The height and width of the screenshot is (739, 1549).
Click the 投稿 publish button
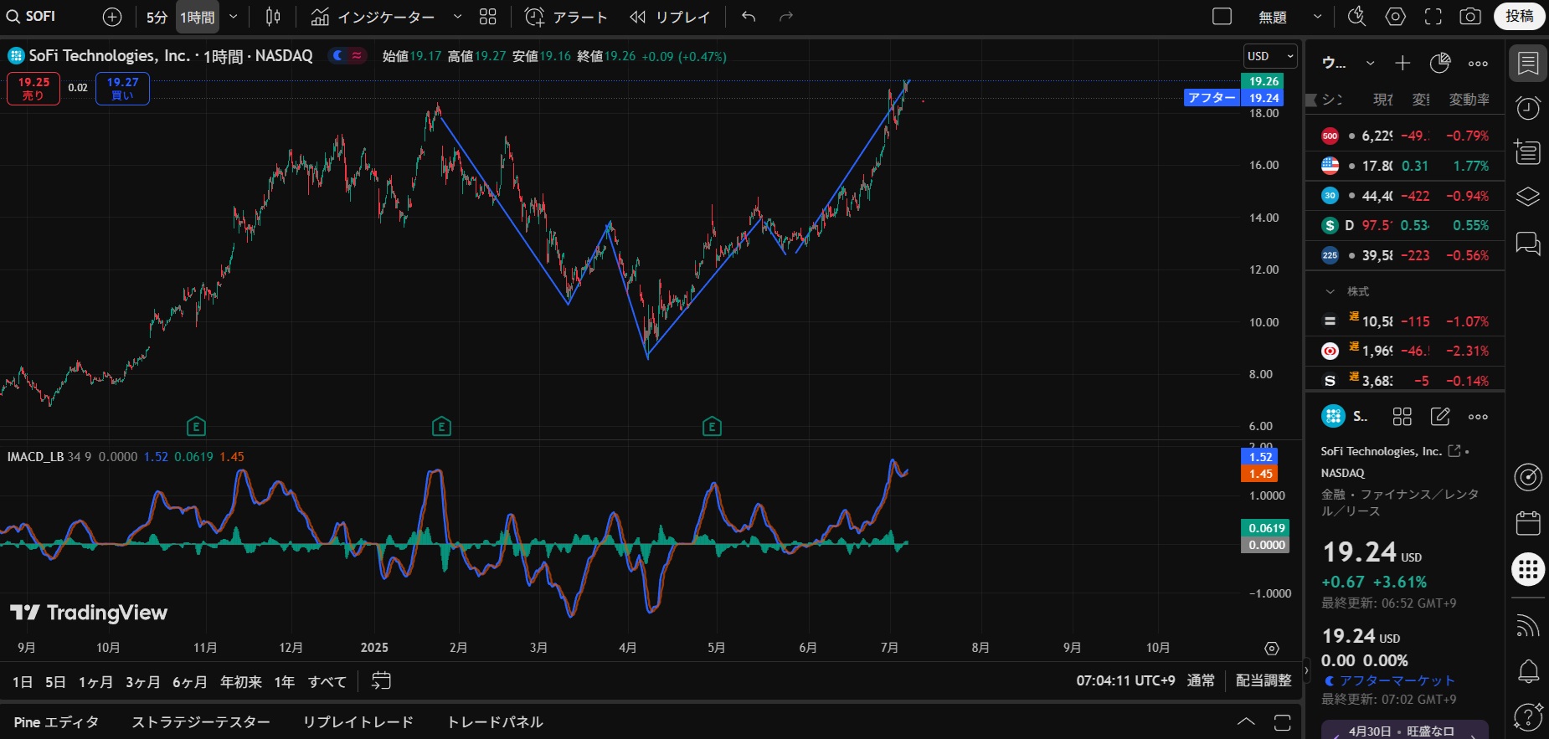coord(1520,17)
